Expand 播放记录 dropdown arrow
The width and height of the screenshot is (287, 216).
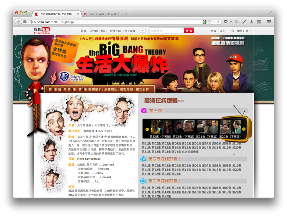click(251, 31)
